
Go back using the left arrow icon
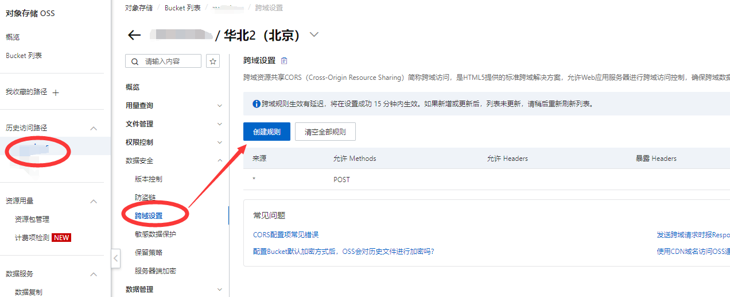[134, 36]
